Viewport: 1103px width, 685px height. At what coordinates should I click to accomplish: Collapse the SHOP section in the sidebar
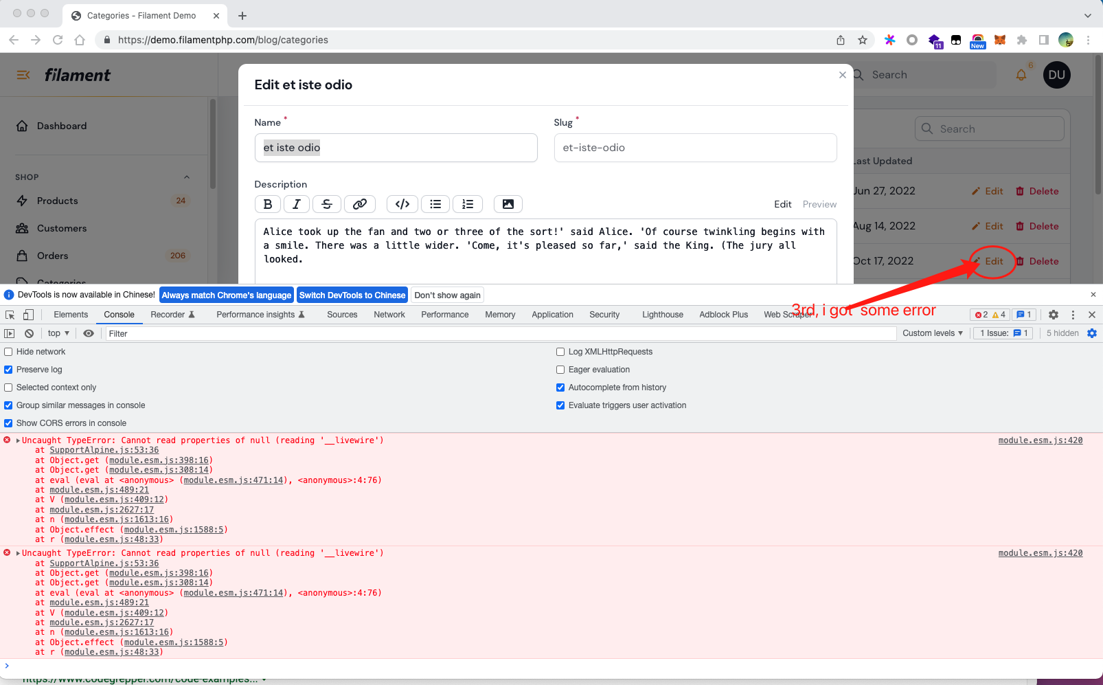[186, 177]
